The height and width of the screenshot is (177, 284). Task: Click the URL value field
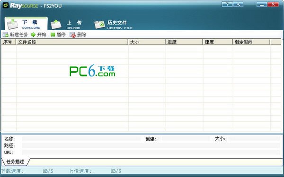(151, 152)
